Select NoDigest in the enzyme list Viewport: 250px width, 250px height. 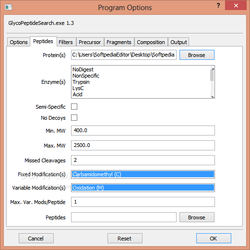[141, 69]
